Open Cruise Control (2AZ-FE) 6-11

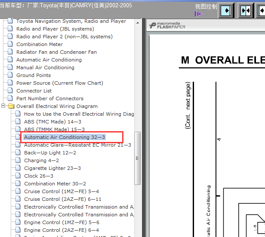[x=62, y=199]
